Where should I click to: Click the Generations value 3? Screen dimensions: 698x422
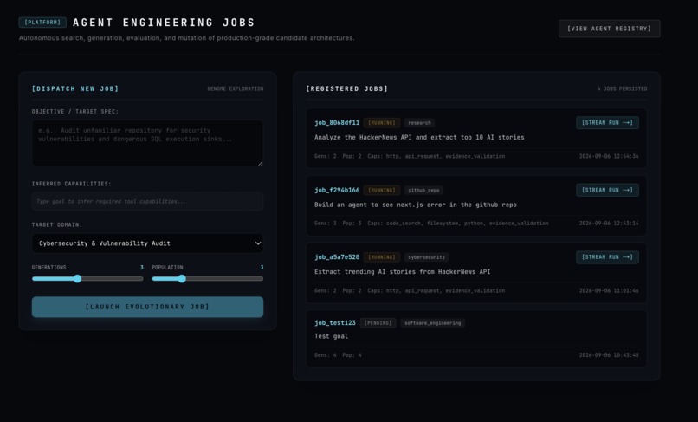(x=141, y=268)
